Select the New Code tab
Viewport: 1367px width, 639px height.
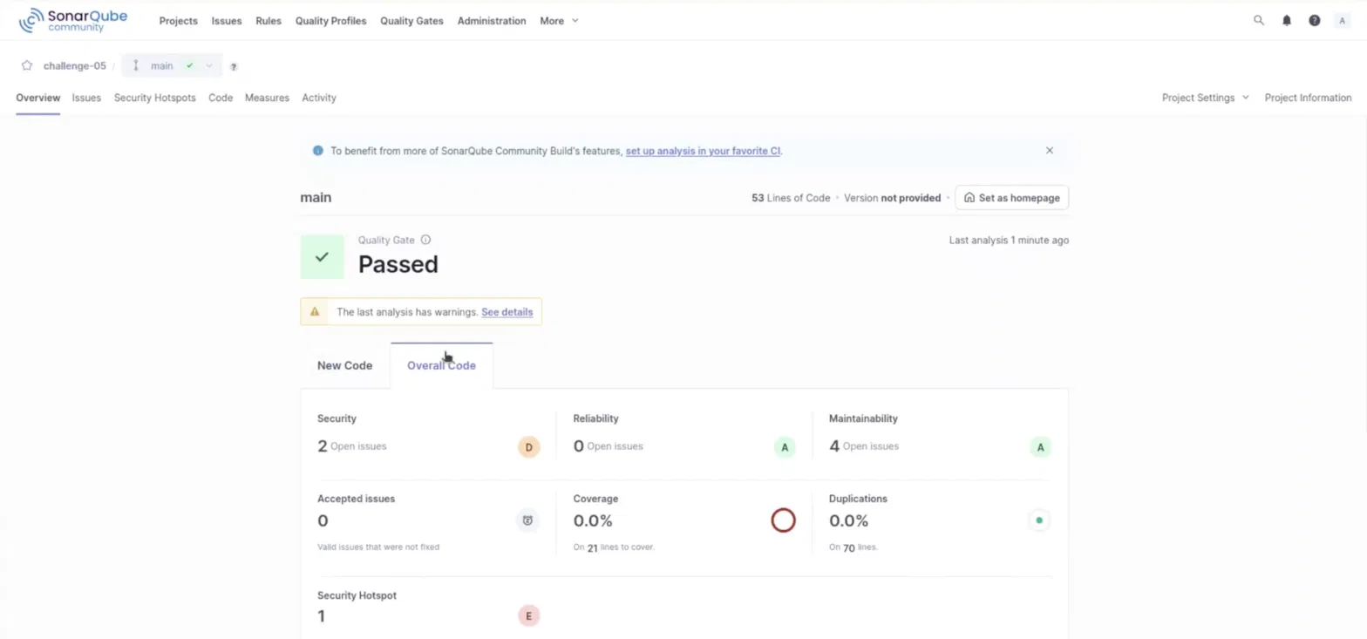pyautogui.click(x=344, y=365)
